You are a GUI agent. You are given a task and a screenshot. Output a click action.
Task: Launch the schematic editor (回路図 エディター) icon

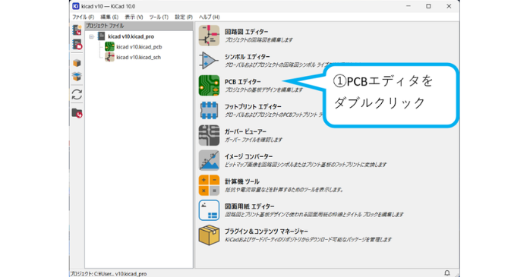[x=209, y=36]
